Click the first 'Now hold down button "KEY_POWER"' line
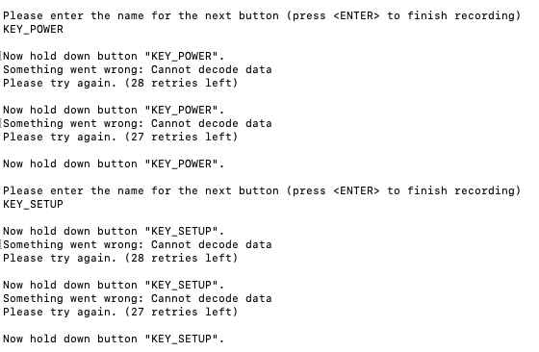The width and height of the screenshot is (539, 352). (x=114, y=57)
